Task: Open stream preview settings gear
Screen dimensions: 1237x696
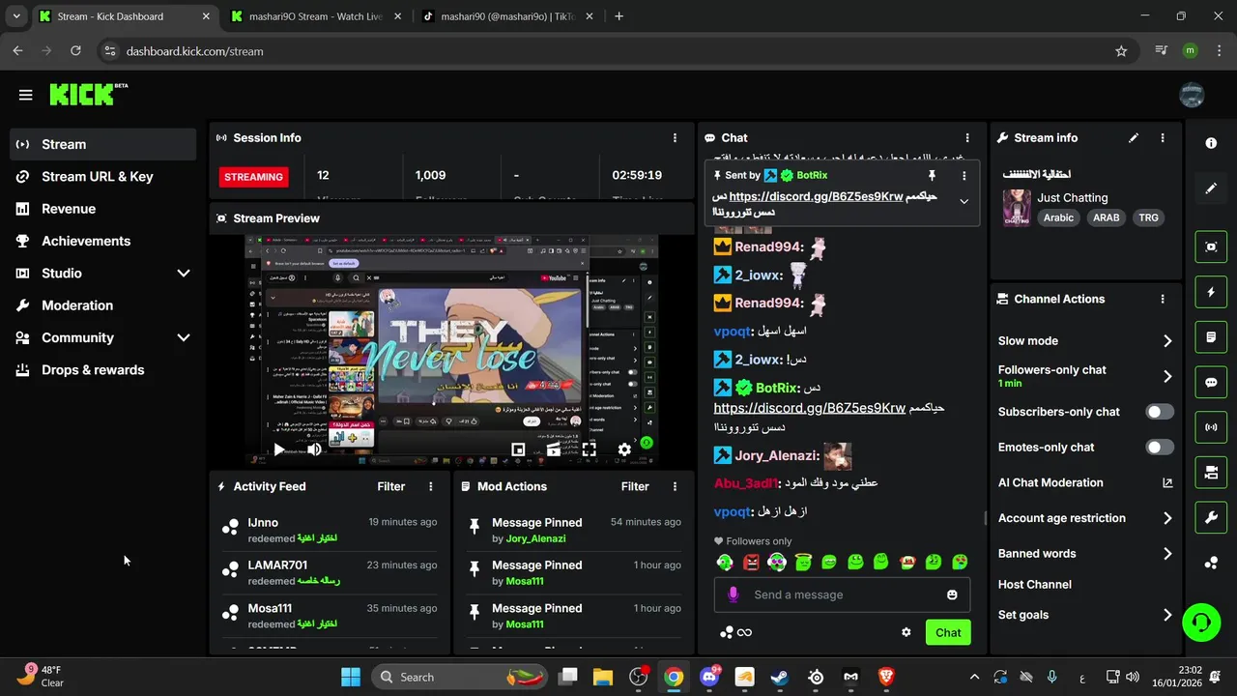Action: pos(624,449)
